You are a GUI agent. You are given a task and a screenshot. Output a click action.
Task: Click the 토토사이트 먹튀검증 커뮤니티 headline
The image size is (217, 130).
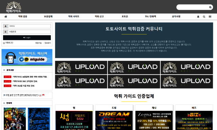tap(134, 29)
